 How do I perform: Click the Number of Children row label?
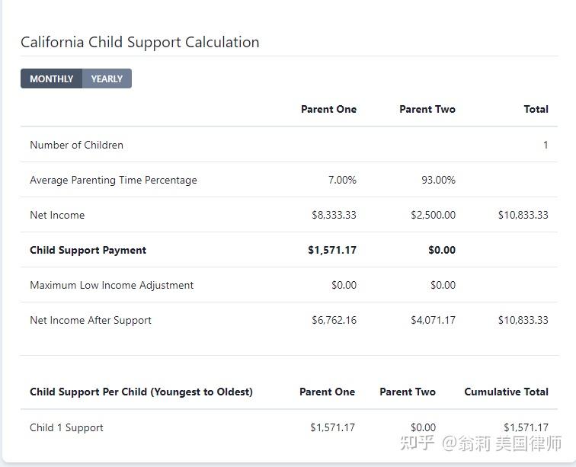pos(76,145)
